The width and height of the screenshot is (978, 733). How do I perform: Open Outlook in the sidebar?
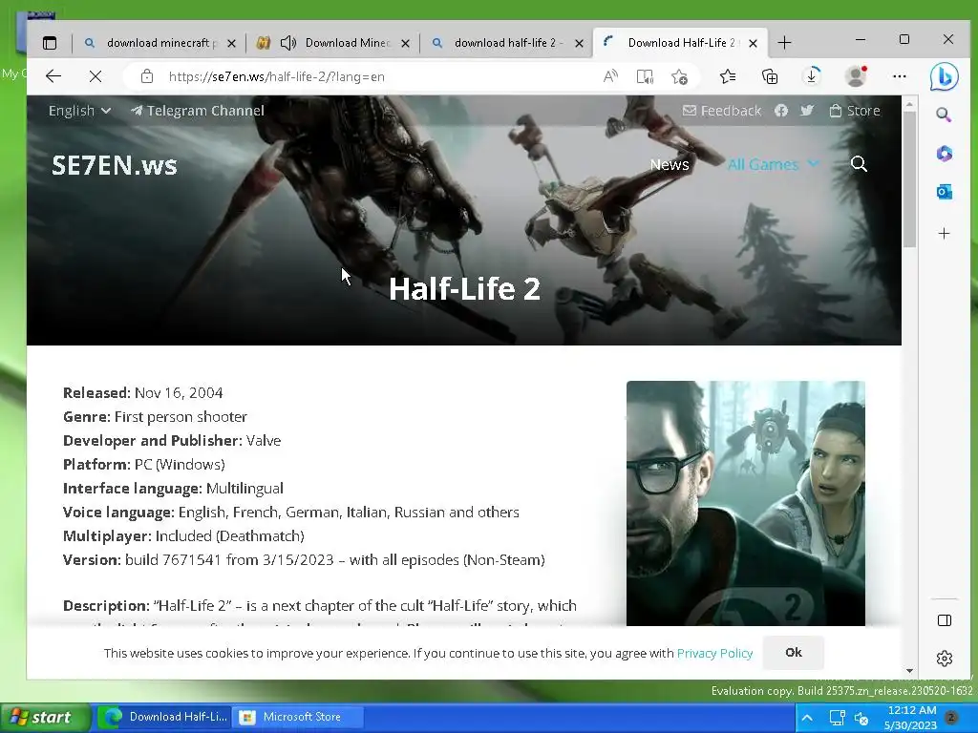click(945, 192)
